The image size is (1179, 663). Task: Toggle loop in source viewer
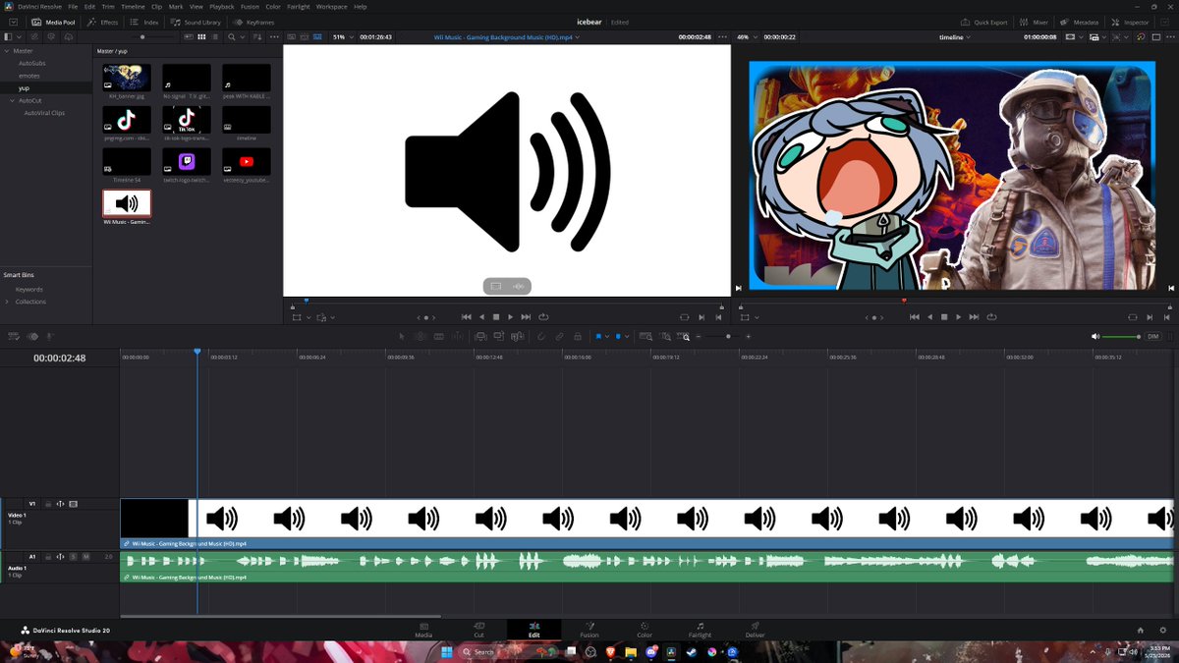click(543, 317)
